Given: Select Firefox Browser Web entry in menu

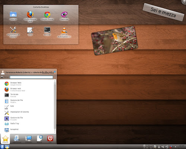Looking at the screenshot, I should (28, 89).
